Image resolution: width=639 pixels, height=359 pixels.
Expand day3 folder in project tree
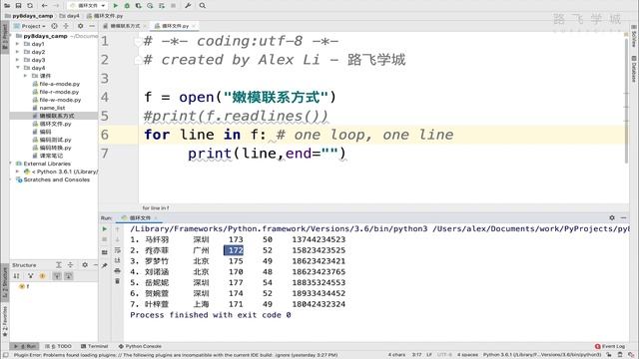coord(18,60)
